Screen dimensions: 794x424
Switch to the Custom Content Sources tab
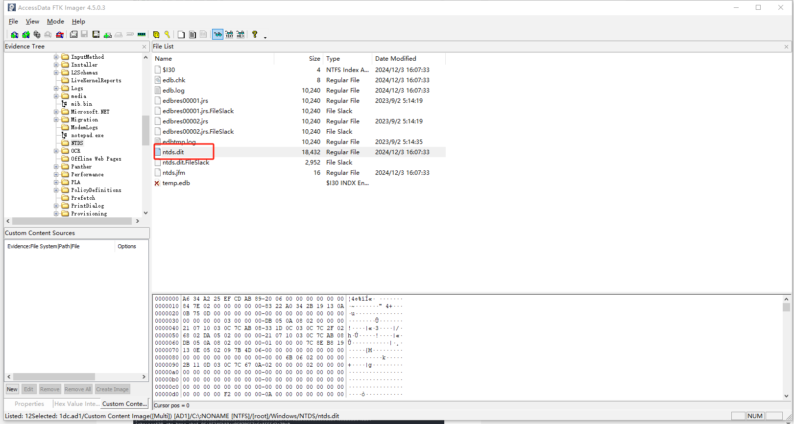(124, 404)
